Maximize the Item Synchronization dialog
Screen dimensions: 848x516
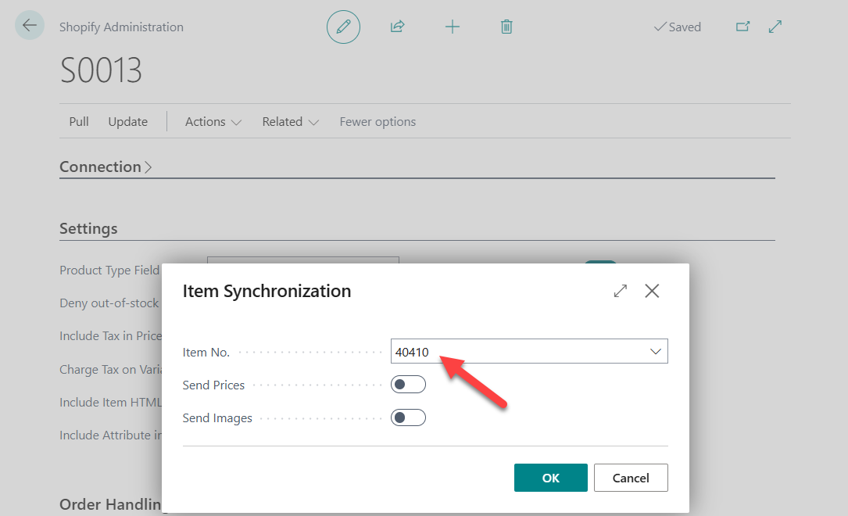click(621, 291)
